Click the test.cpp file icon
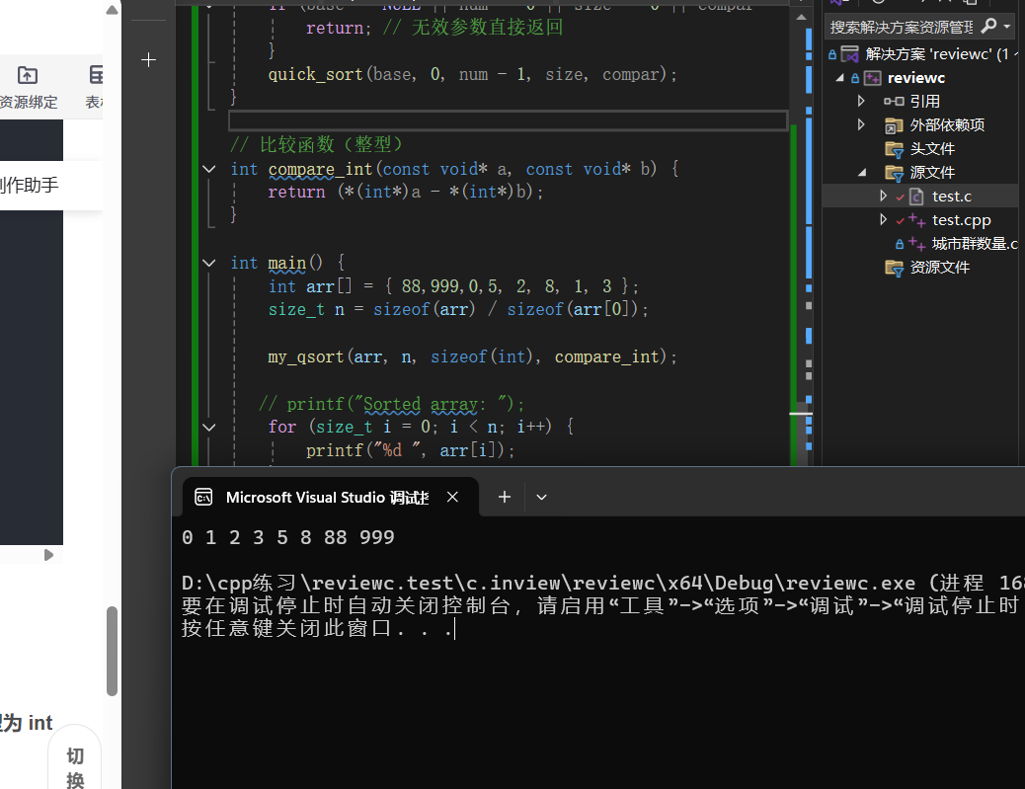This screenshot has height=789, width=1025. pyautogui.click(x=916, y=220)
